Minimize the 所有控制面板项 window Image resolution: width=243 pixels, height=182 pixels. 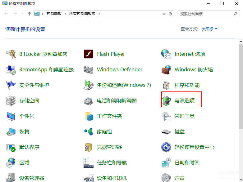click(x=208, y=3)
